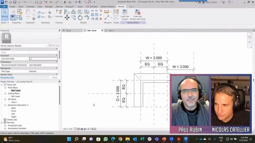Click the Measure Between Two References icon
Viewport: 255px width, 143px height.
[x=107, y=17]
